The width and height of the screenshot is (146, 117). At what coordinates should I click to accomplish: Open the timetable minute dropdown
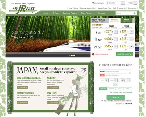pyautogui.click(x=128, y=80)
